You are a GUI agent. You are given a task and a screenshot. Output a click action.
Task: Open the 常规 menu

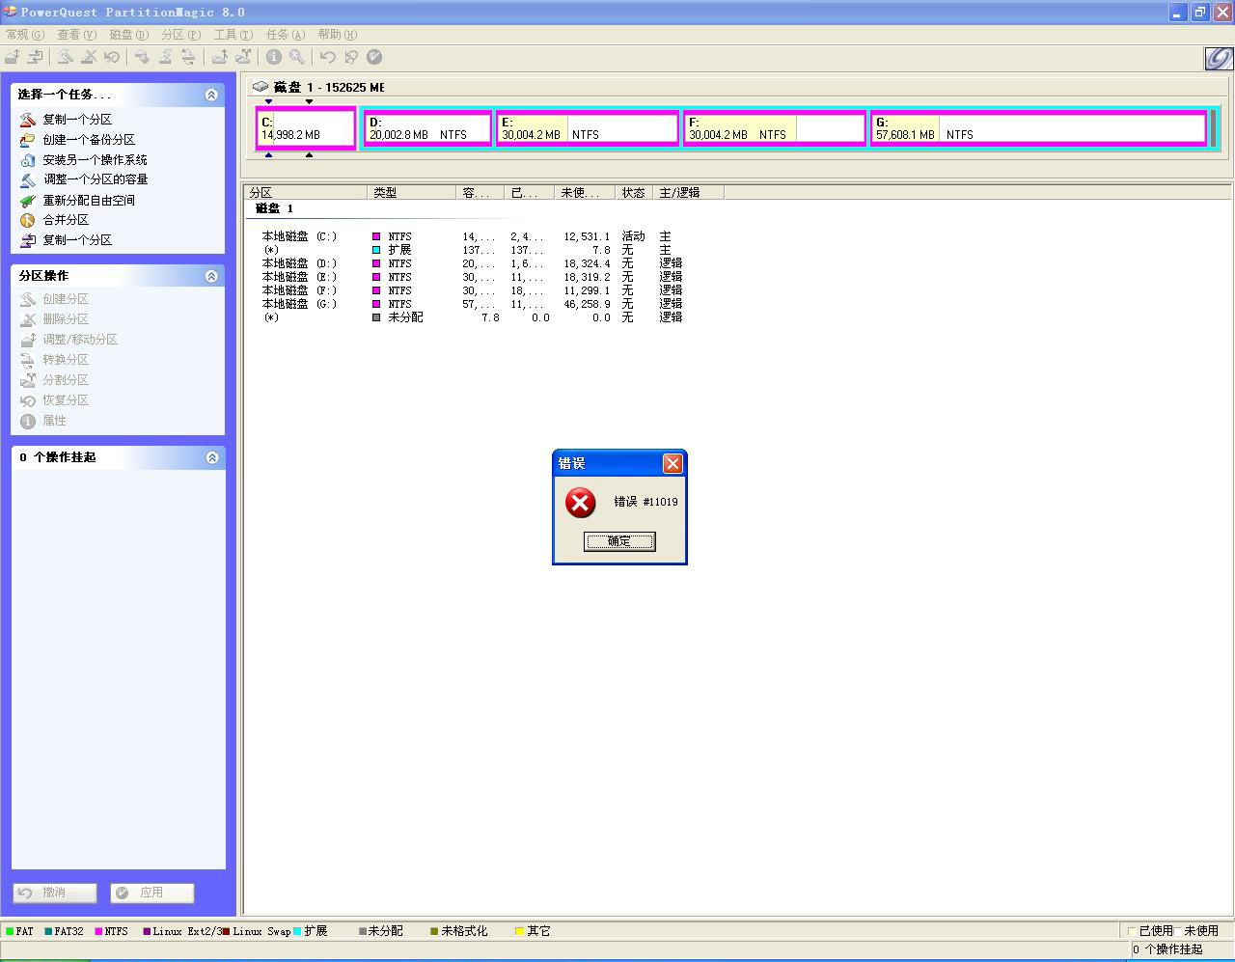25,35
